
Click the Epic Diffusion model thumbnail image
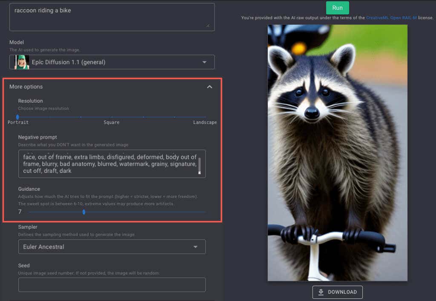click(x=22, y=62)
